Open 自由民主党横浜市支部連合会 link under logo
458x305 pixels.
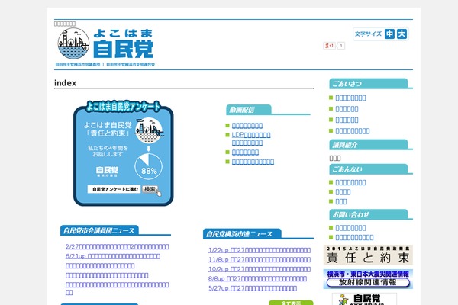tap(131, 65)
